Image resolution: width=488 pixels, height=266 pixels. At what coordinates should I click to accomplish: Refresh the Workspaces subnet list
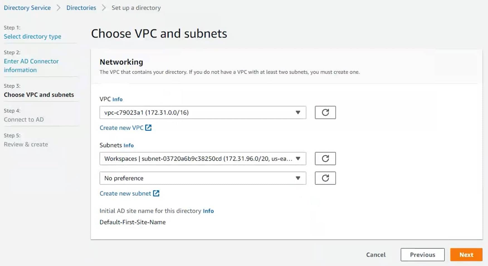pyautogui.click(x=325, y=159)
